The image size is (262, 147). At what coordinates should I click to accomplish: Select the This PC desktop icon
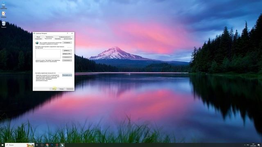[4, 5]
